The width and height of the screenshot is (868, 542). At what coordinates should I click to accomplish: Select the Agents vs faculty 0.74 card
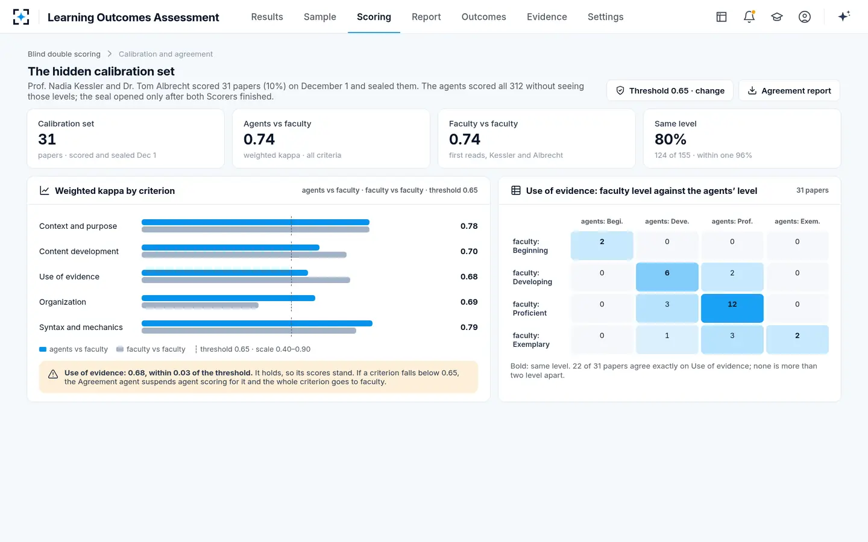331,139
